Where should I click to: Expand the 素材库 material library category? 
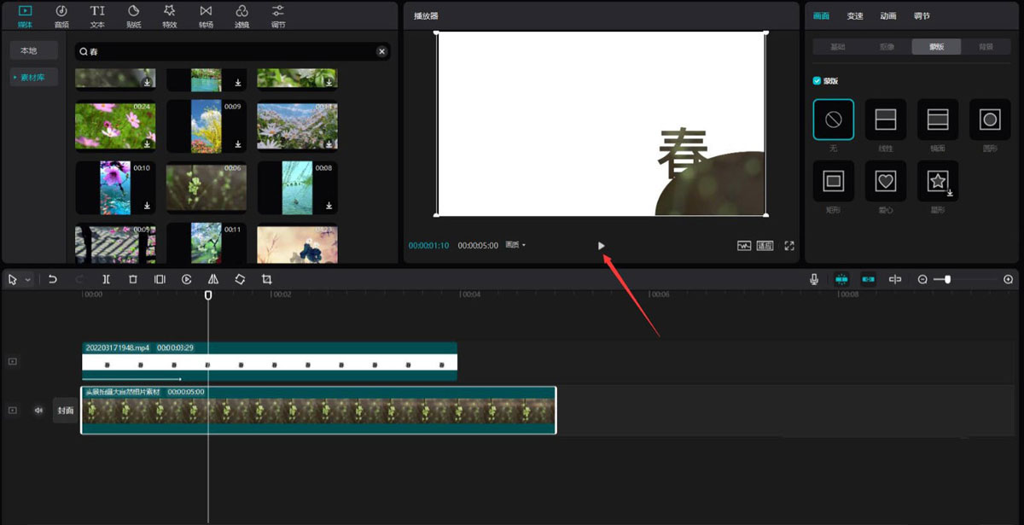tap(34, 78)
